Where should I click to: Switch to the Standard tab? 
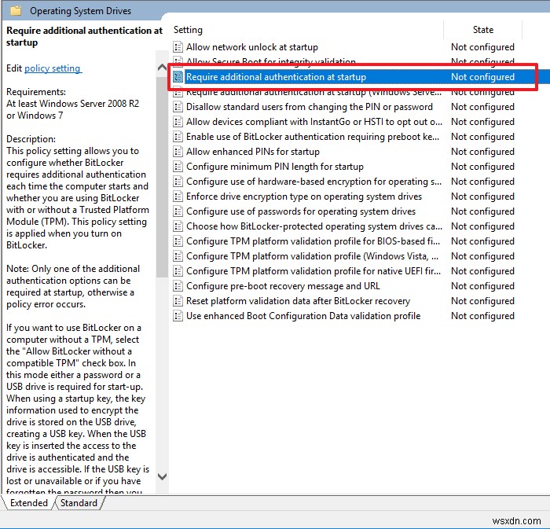(79, 503)
